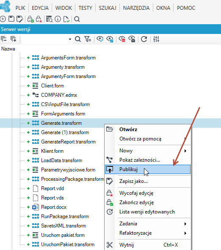Click the information circle icon
This screenshot has width=221, height=250.
[x=58, y=19]
